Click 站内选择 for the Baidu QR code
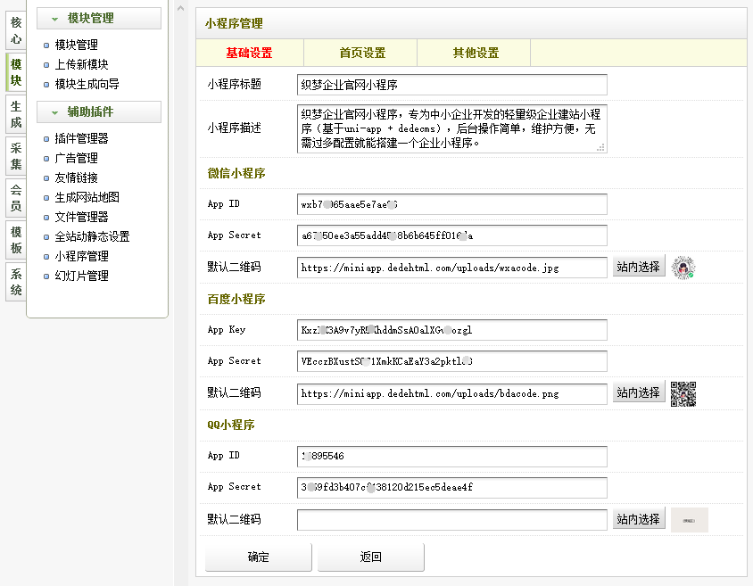 click(639, 392)
